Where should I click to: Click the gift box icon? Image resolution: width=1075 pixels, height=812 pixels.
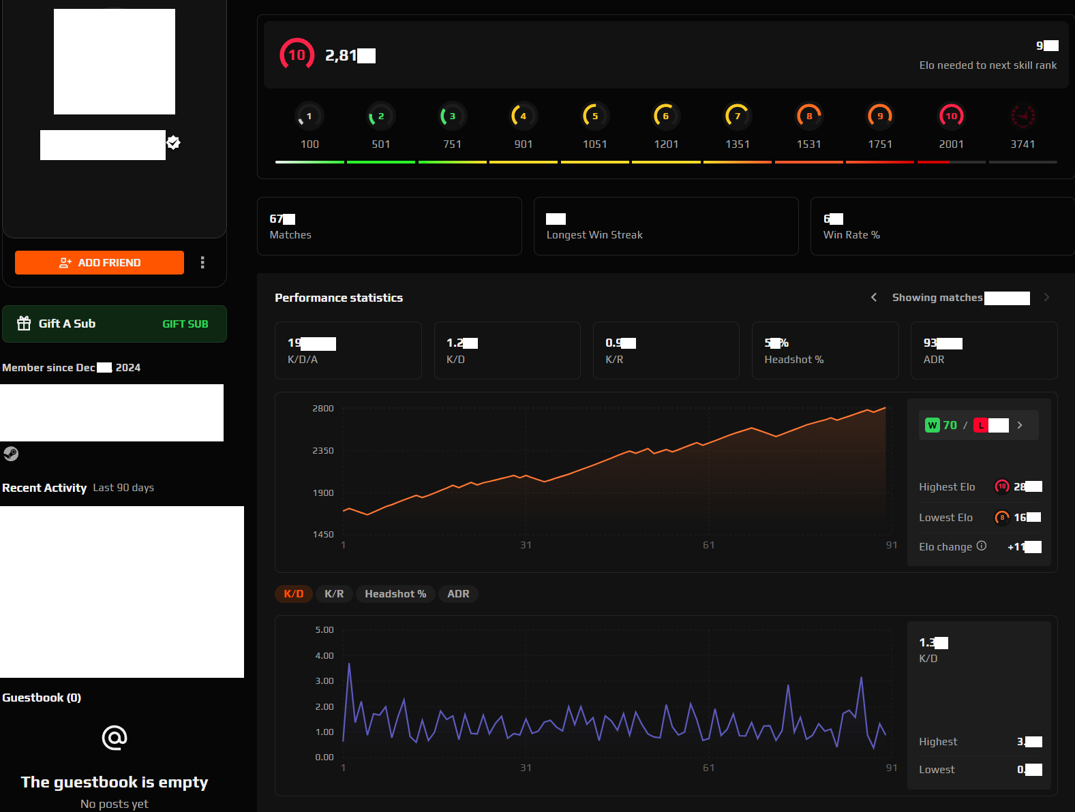(24, 324)
